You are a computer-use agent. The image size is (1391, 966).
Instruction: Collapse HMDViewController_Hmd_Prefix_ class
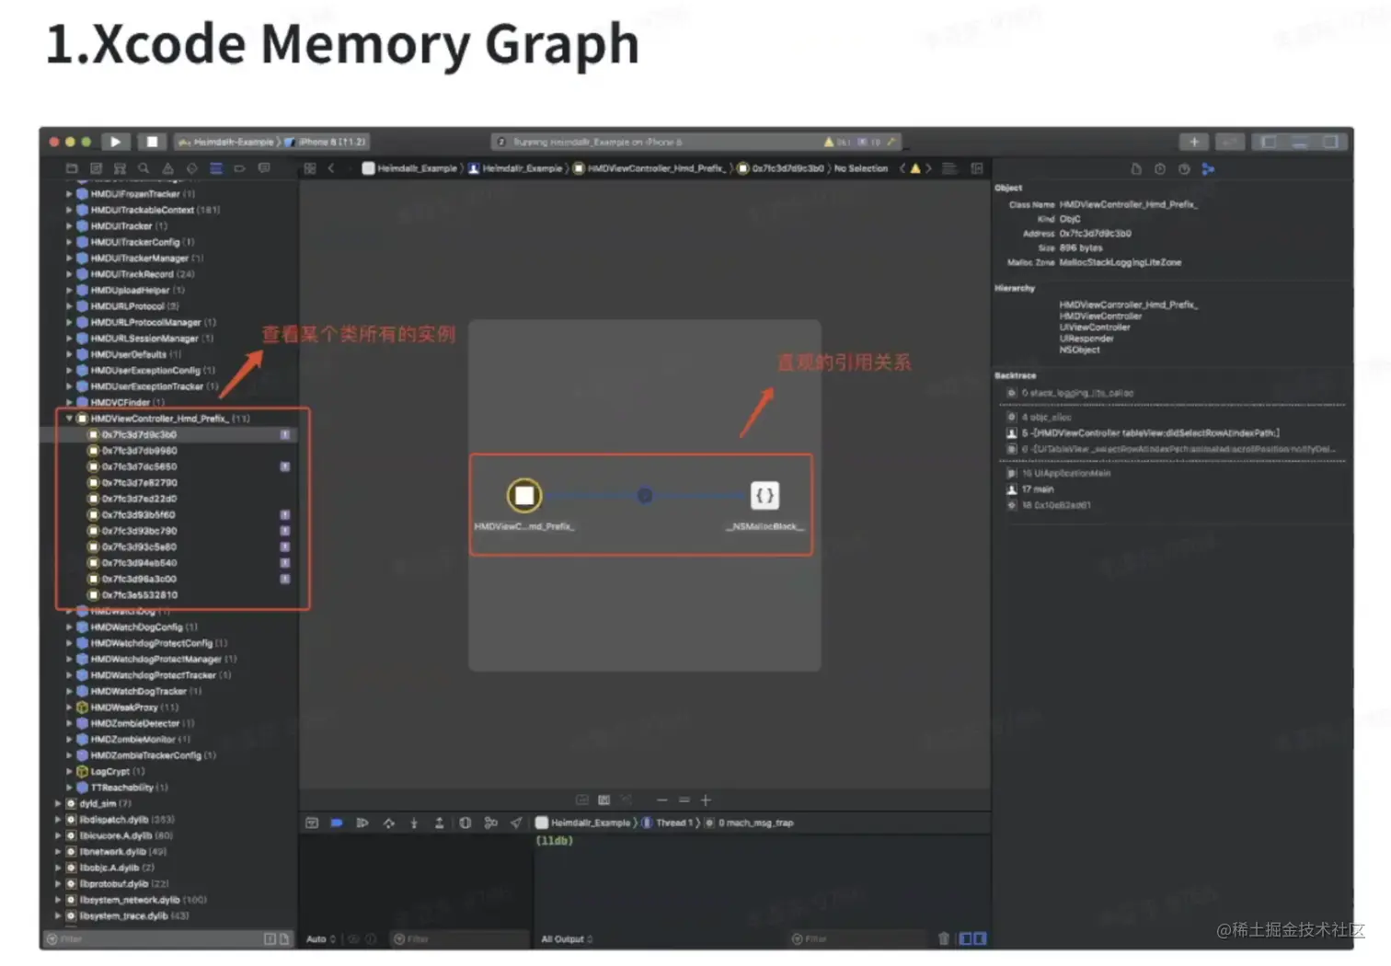coord(69,419)
